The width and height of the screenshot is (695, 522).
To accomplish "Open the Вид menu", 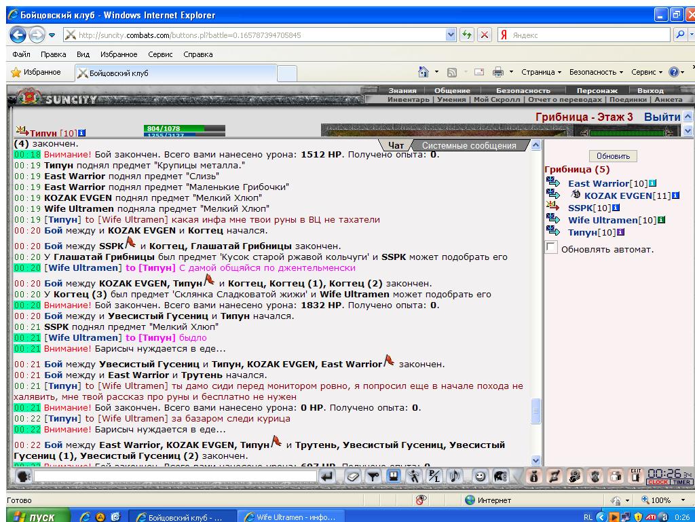I will click(83, 54).
